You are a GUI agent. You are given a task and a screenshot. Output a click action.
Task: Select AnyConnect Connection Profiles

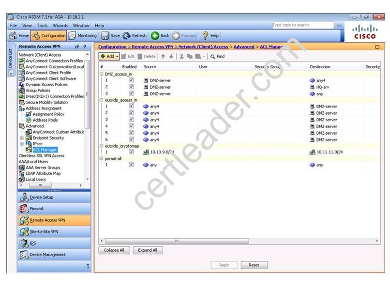coord(54,61)
